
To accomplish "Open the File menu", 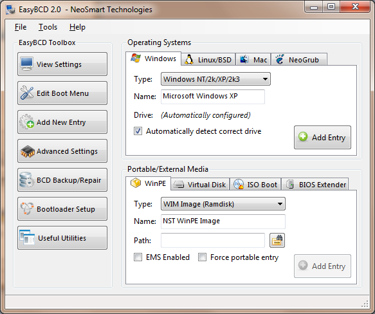I will tap(21, 27).
